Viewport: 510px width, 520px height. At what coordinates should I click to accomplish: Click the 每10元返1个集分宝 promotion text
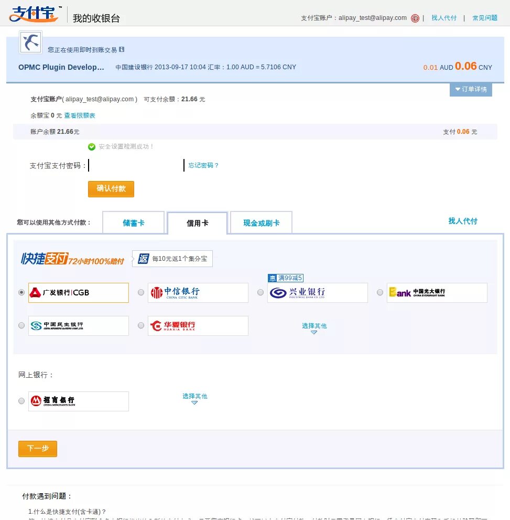(x=179, y=259)
